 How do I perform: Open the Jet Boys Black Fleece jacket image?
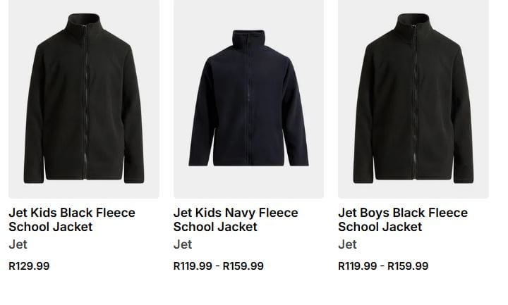(x=413, y=99)
